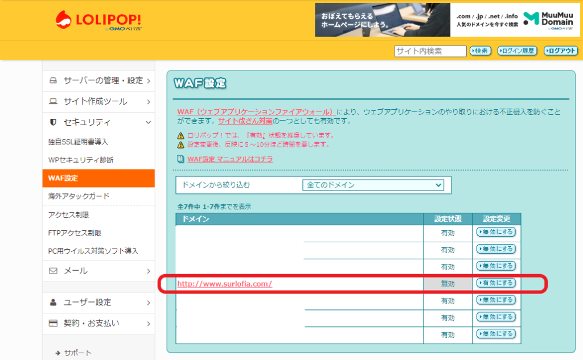This screenshot has height=360, width=583.
Task: Expand the サーバーの管理・設定 menu chevron
Action: 148,81
